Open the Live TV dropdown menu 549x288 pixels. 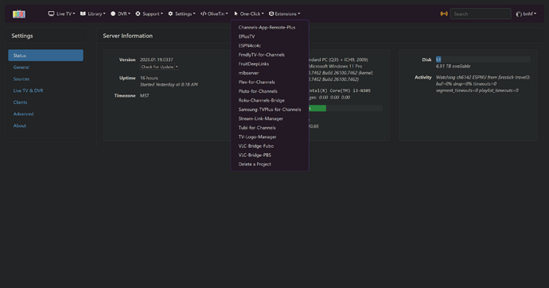pyautogui.click(x=61, y=14)
